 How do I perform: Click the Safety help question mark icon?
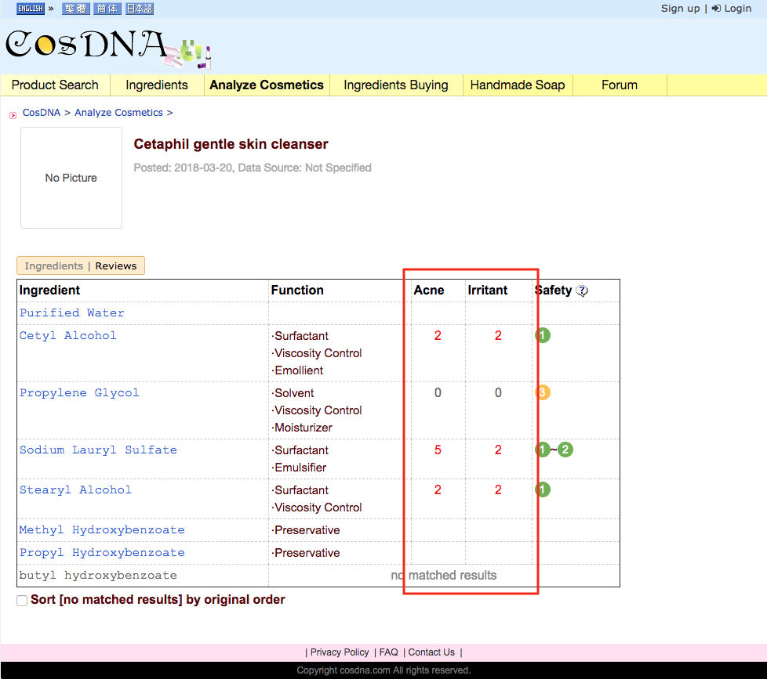point(582,291)
